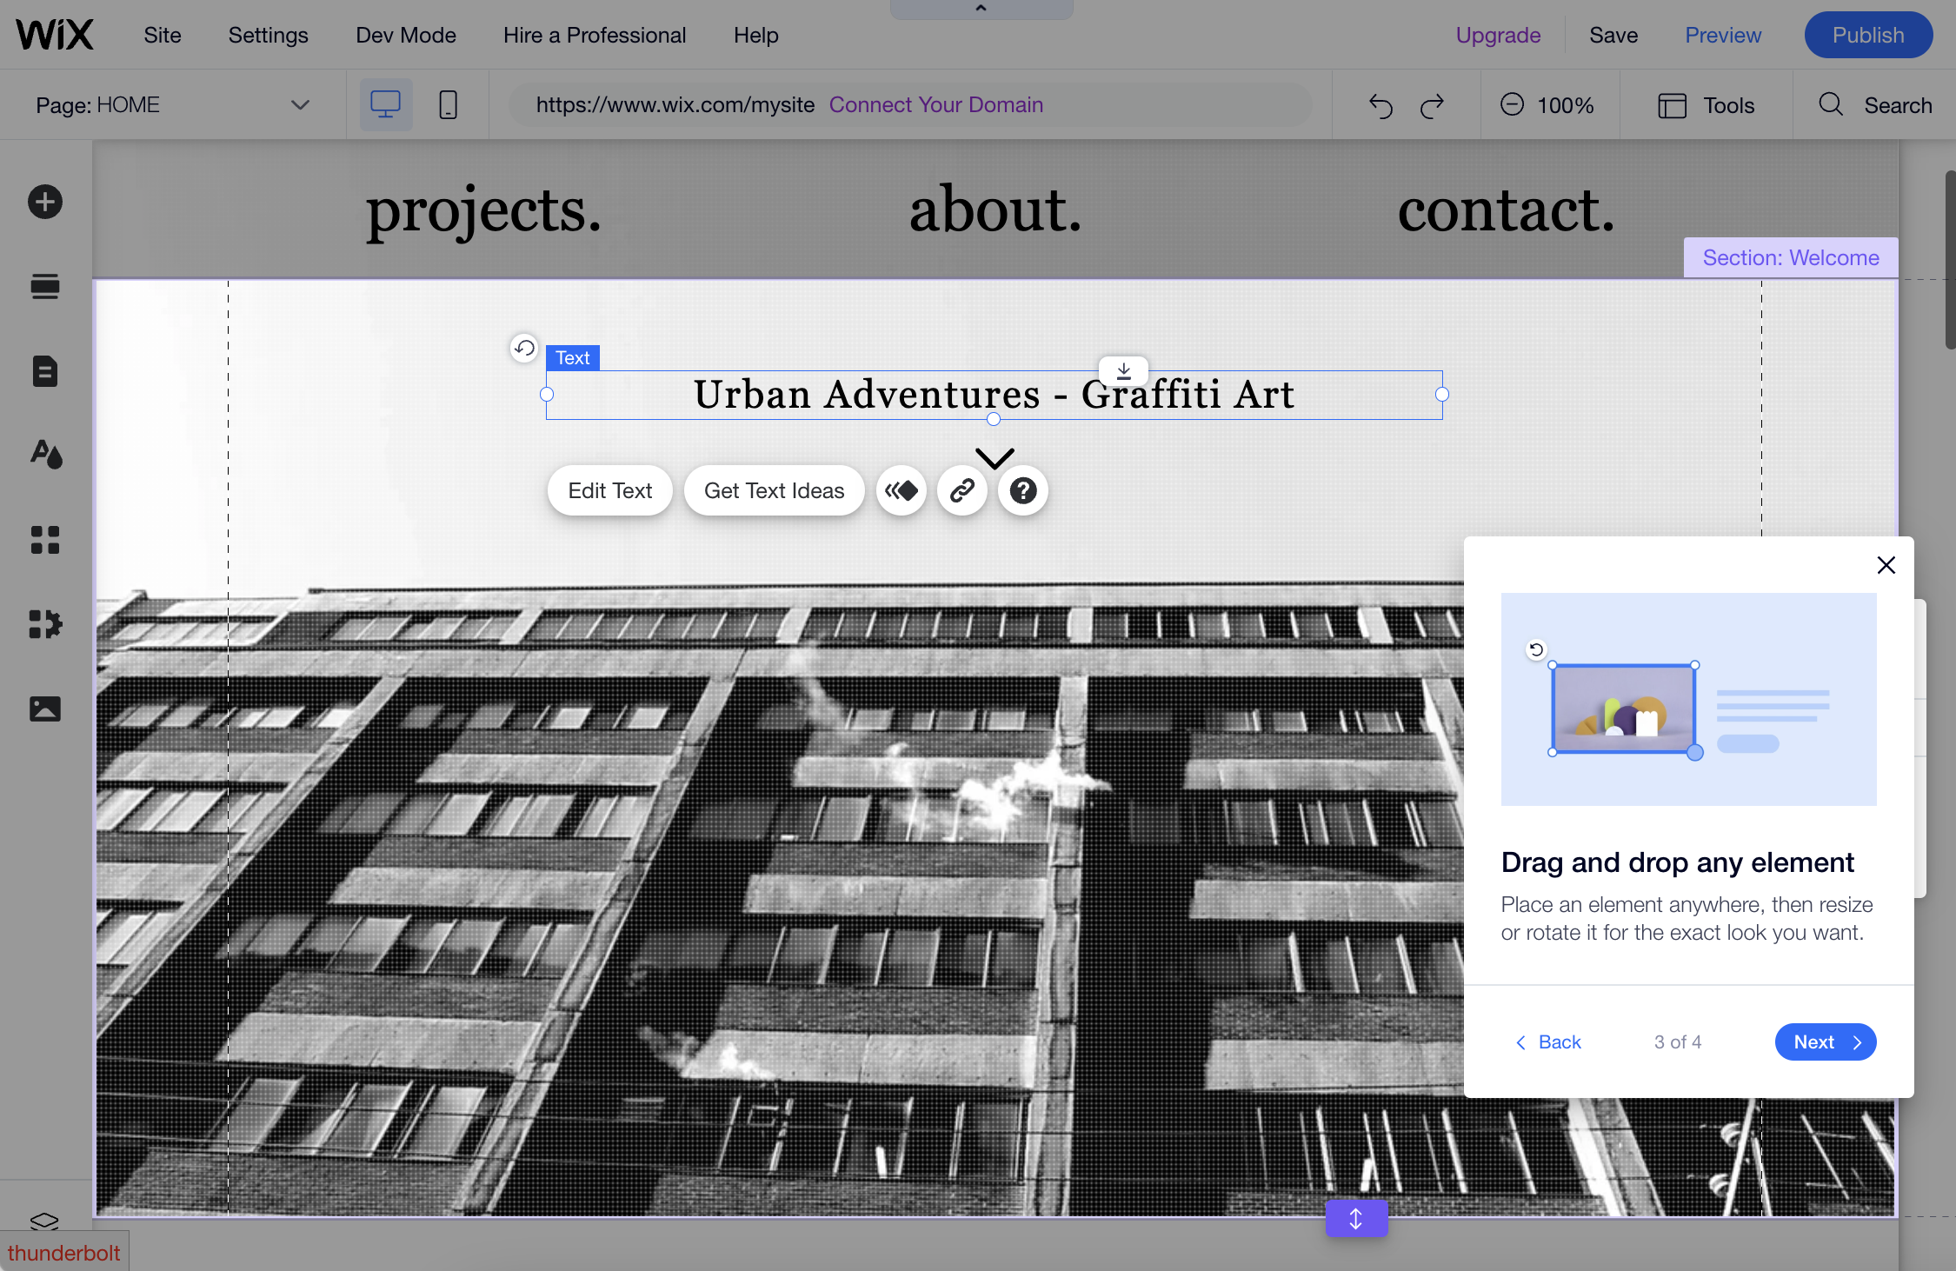The height and width of the screenshot is (1271, 1956).
Task: Click the Edit Text button
Action: (610, 491)
